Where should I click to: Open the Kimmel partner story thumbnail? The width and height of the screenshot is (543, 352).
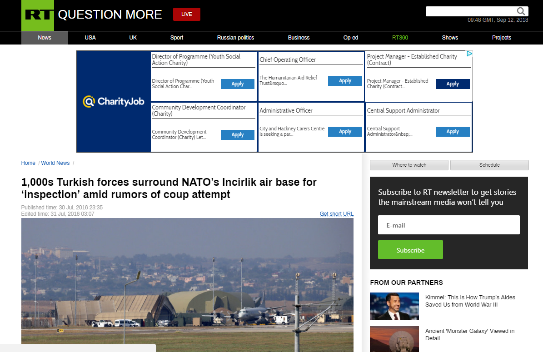coord(394,306)
